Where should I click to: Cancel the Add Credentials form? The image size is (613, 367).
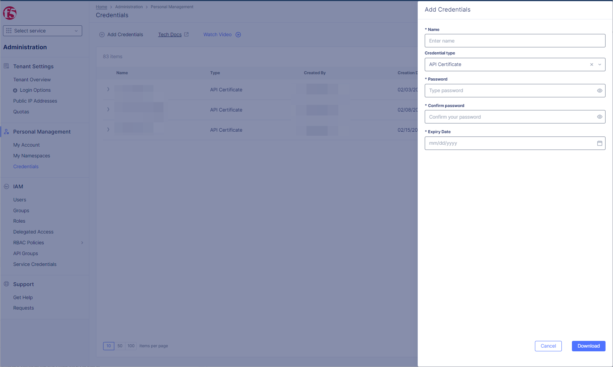click(x=548, y=346)
